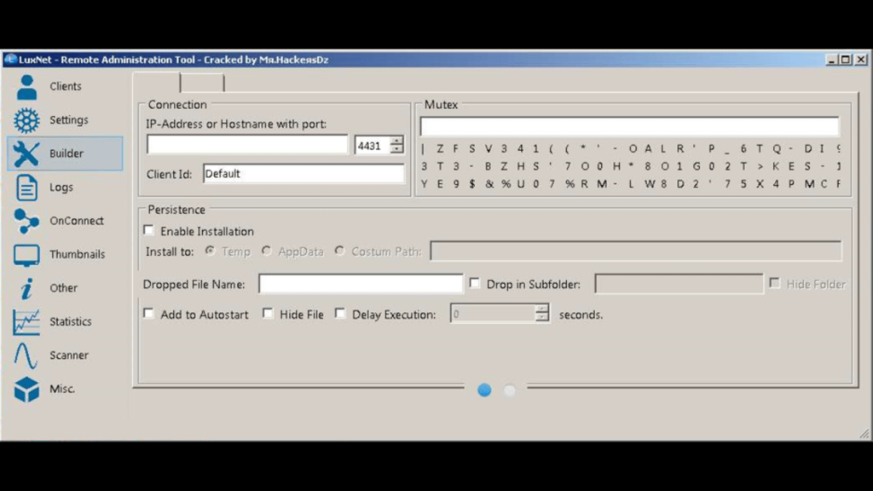
Task: Click the Client Id field showing Default
Action: [x=304, y=174]
